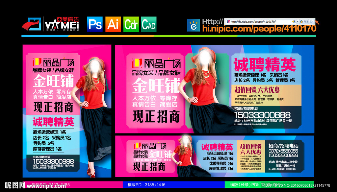Click 品牌女装 / 品牌女鞋 in vertical poster
Screen dimensions: 337x192
[53, 70]
